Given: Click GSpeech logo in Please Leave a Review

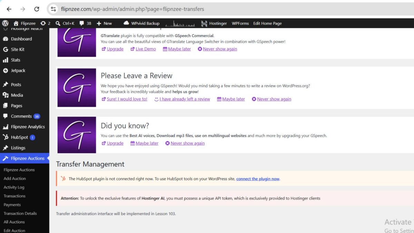Looking at the screenshot, I should 77,88.
